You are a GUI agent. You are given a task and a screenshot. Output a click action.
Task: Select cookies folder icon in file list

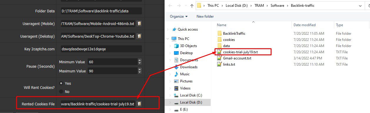tap(219, 40)
